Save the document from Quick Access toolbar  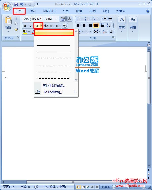tap(16, 4)
